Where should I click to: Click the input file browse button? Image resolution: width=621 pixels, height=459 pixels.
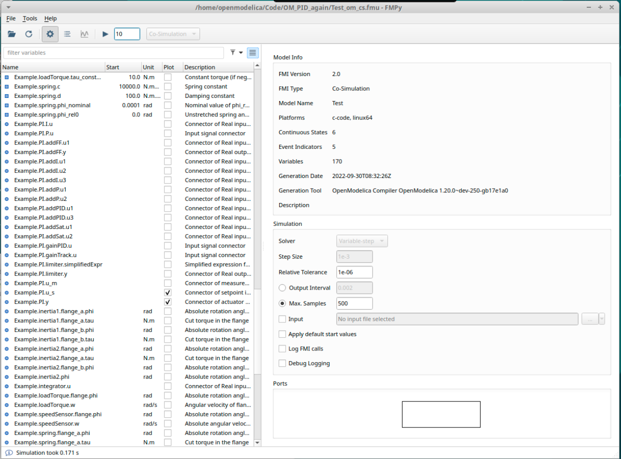point(590,319)
